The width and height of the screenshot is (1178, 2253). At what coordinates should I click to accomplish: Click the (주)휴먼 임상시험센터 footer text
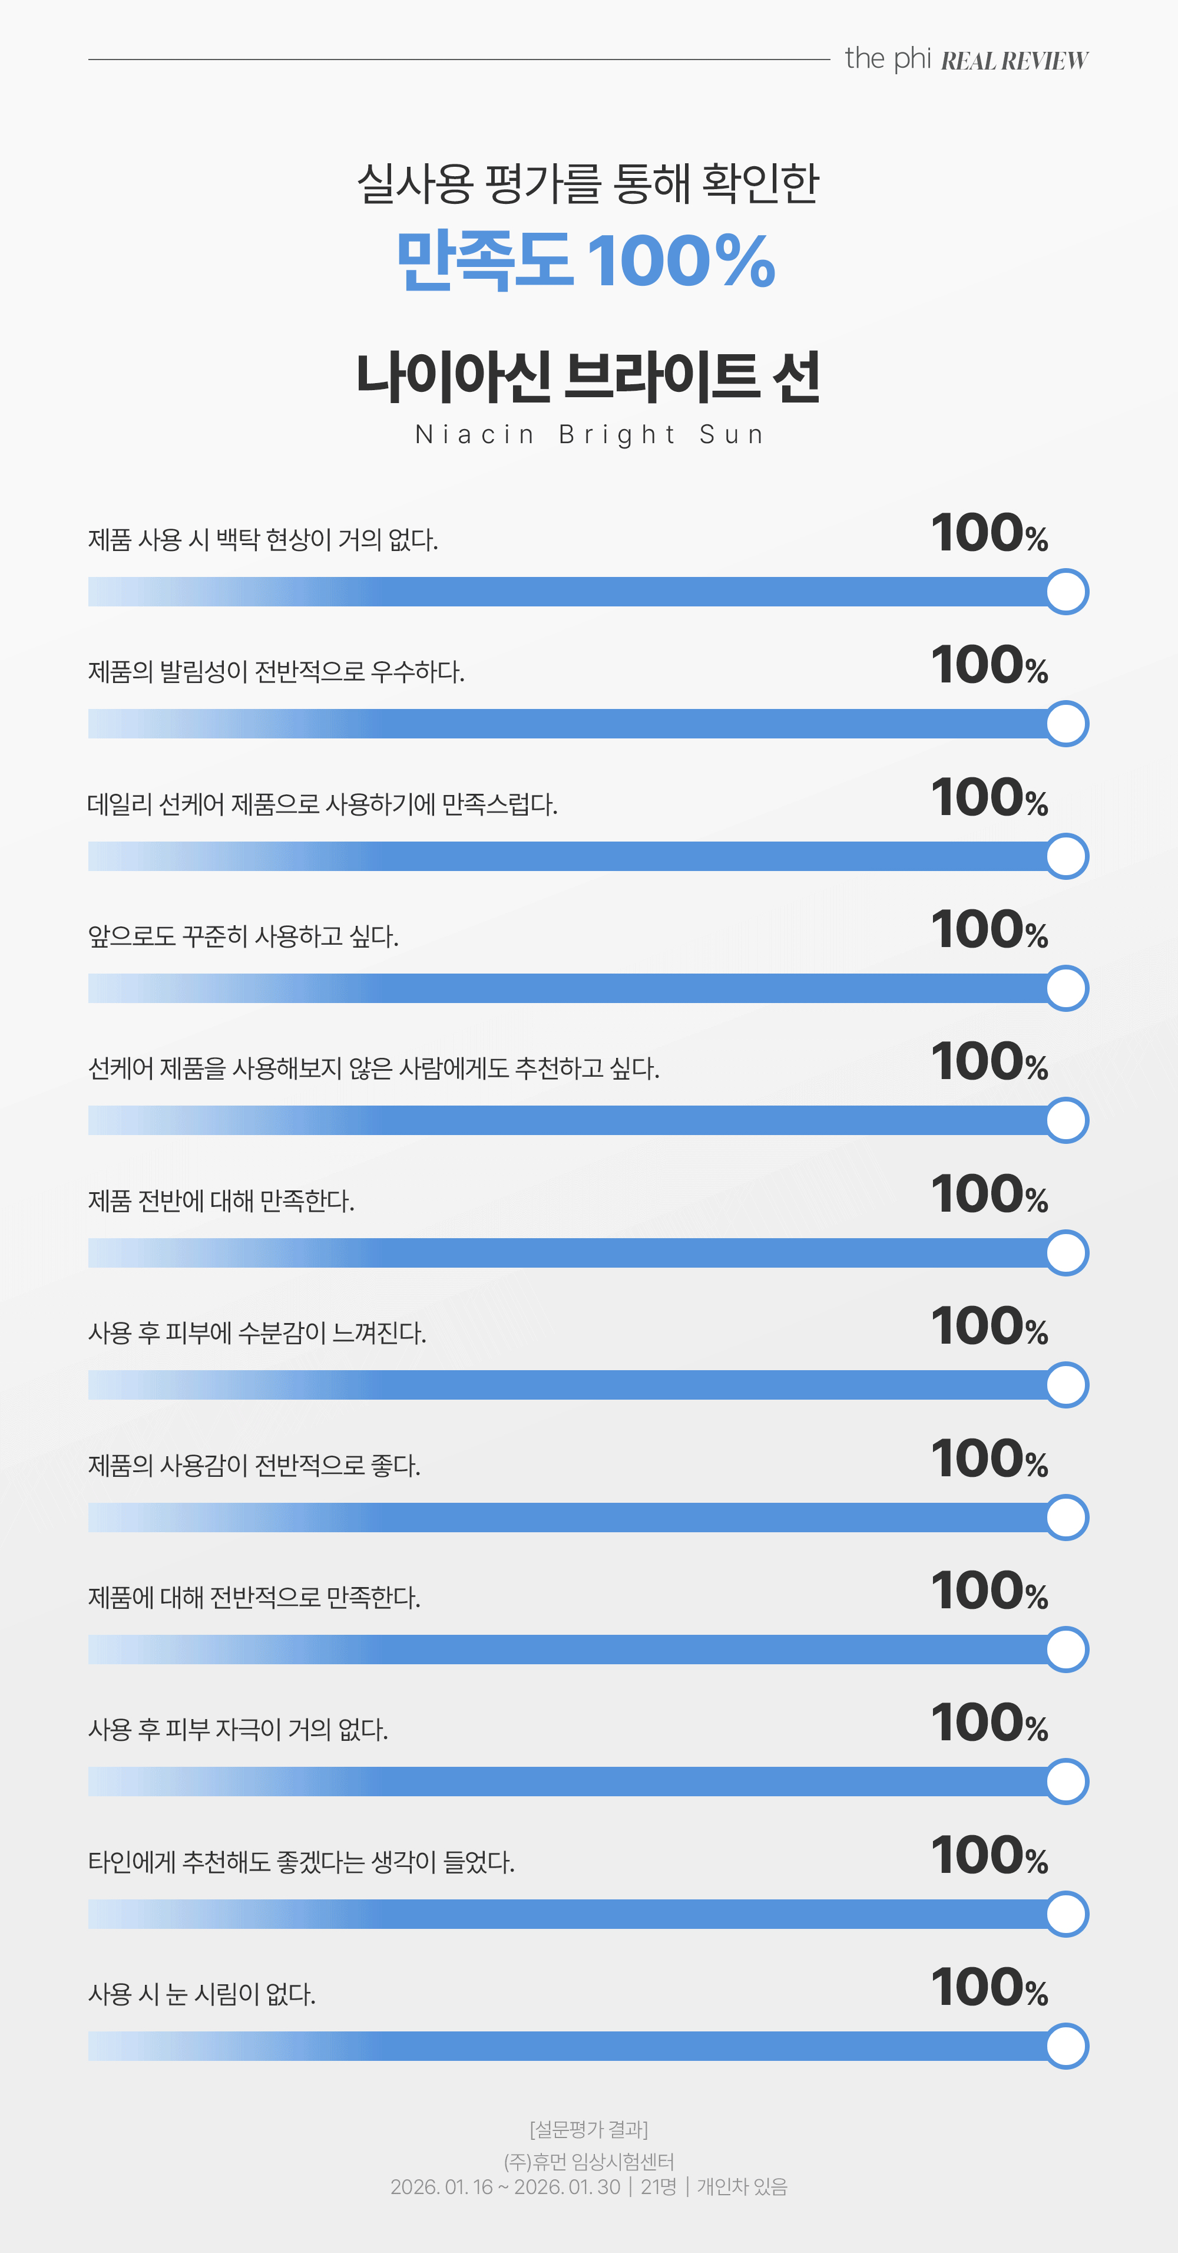[x=589, y=2161]
